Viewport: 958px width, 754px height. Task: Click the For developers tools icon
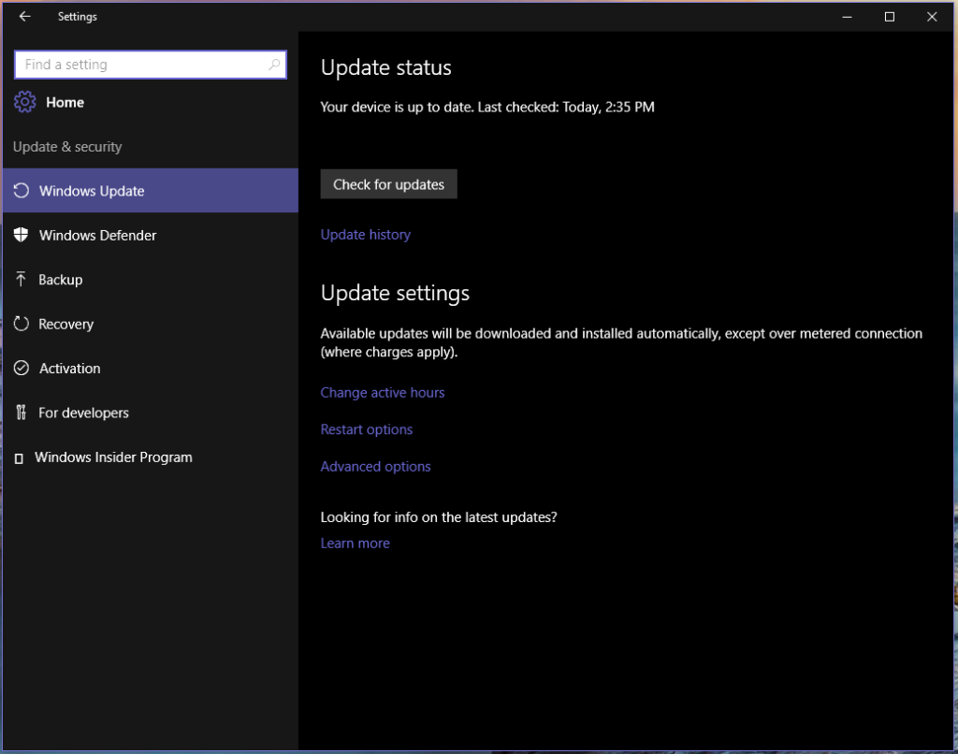tap(22, 413)
